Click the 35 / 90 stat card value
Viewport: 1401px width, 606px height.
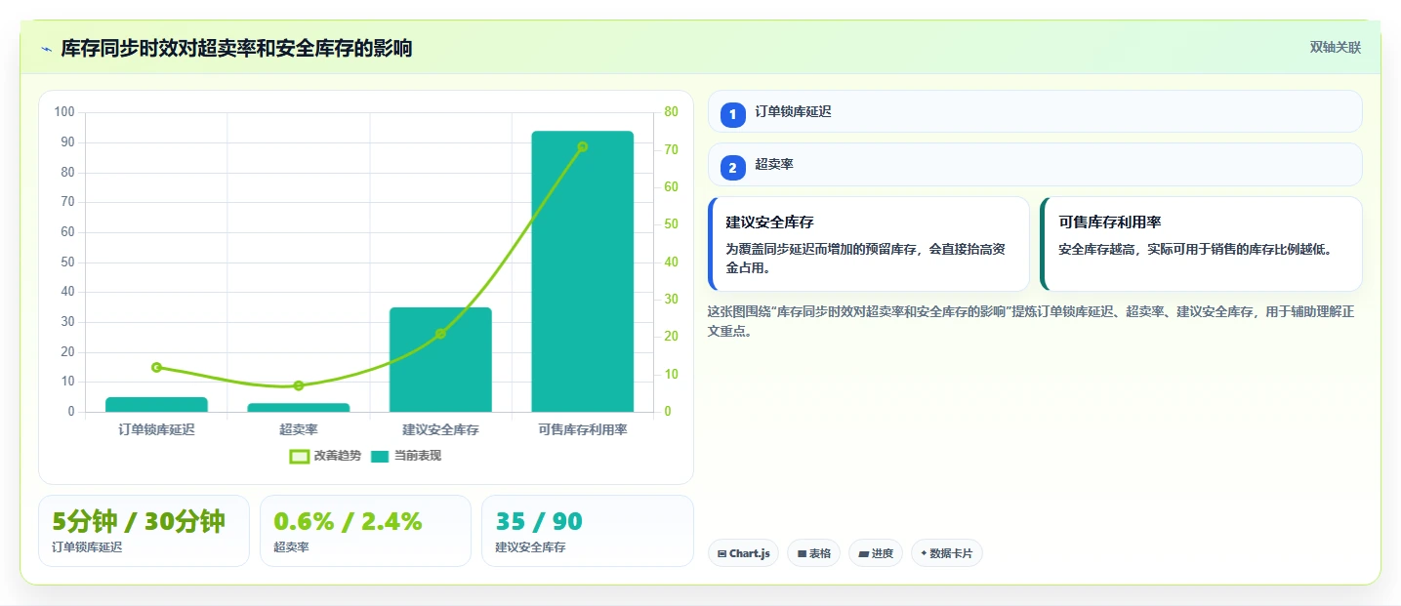(539, 521)
